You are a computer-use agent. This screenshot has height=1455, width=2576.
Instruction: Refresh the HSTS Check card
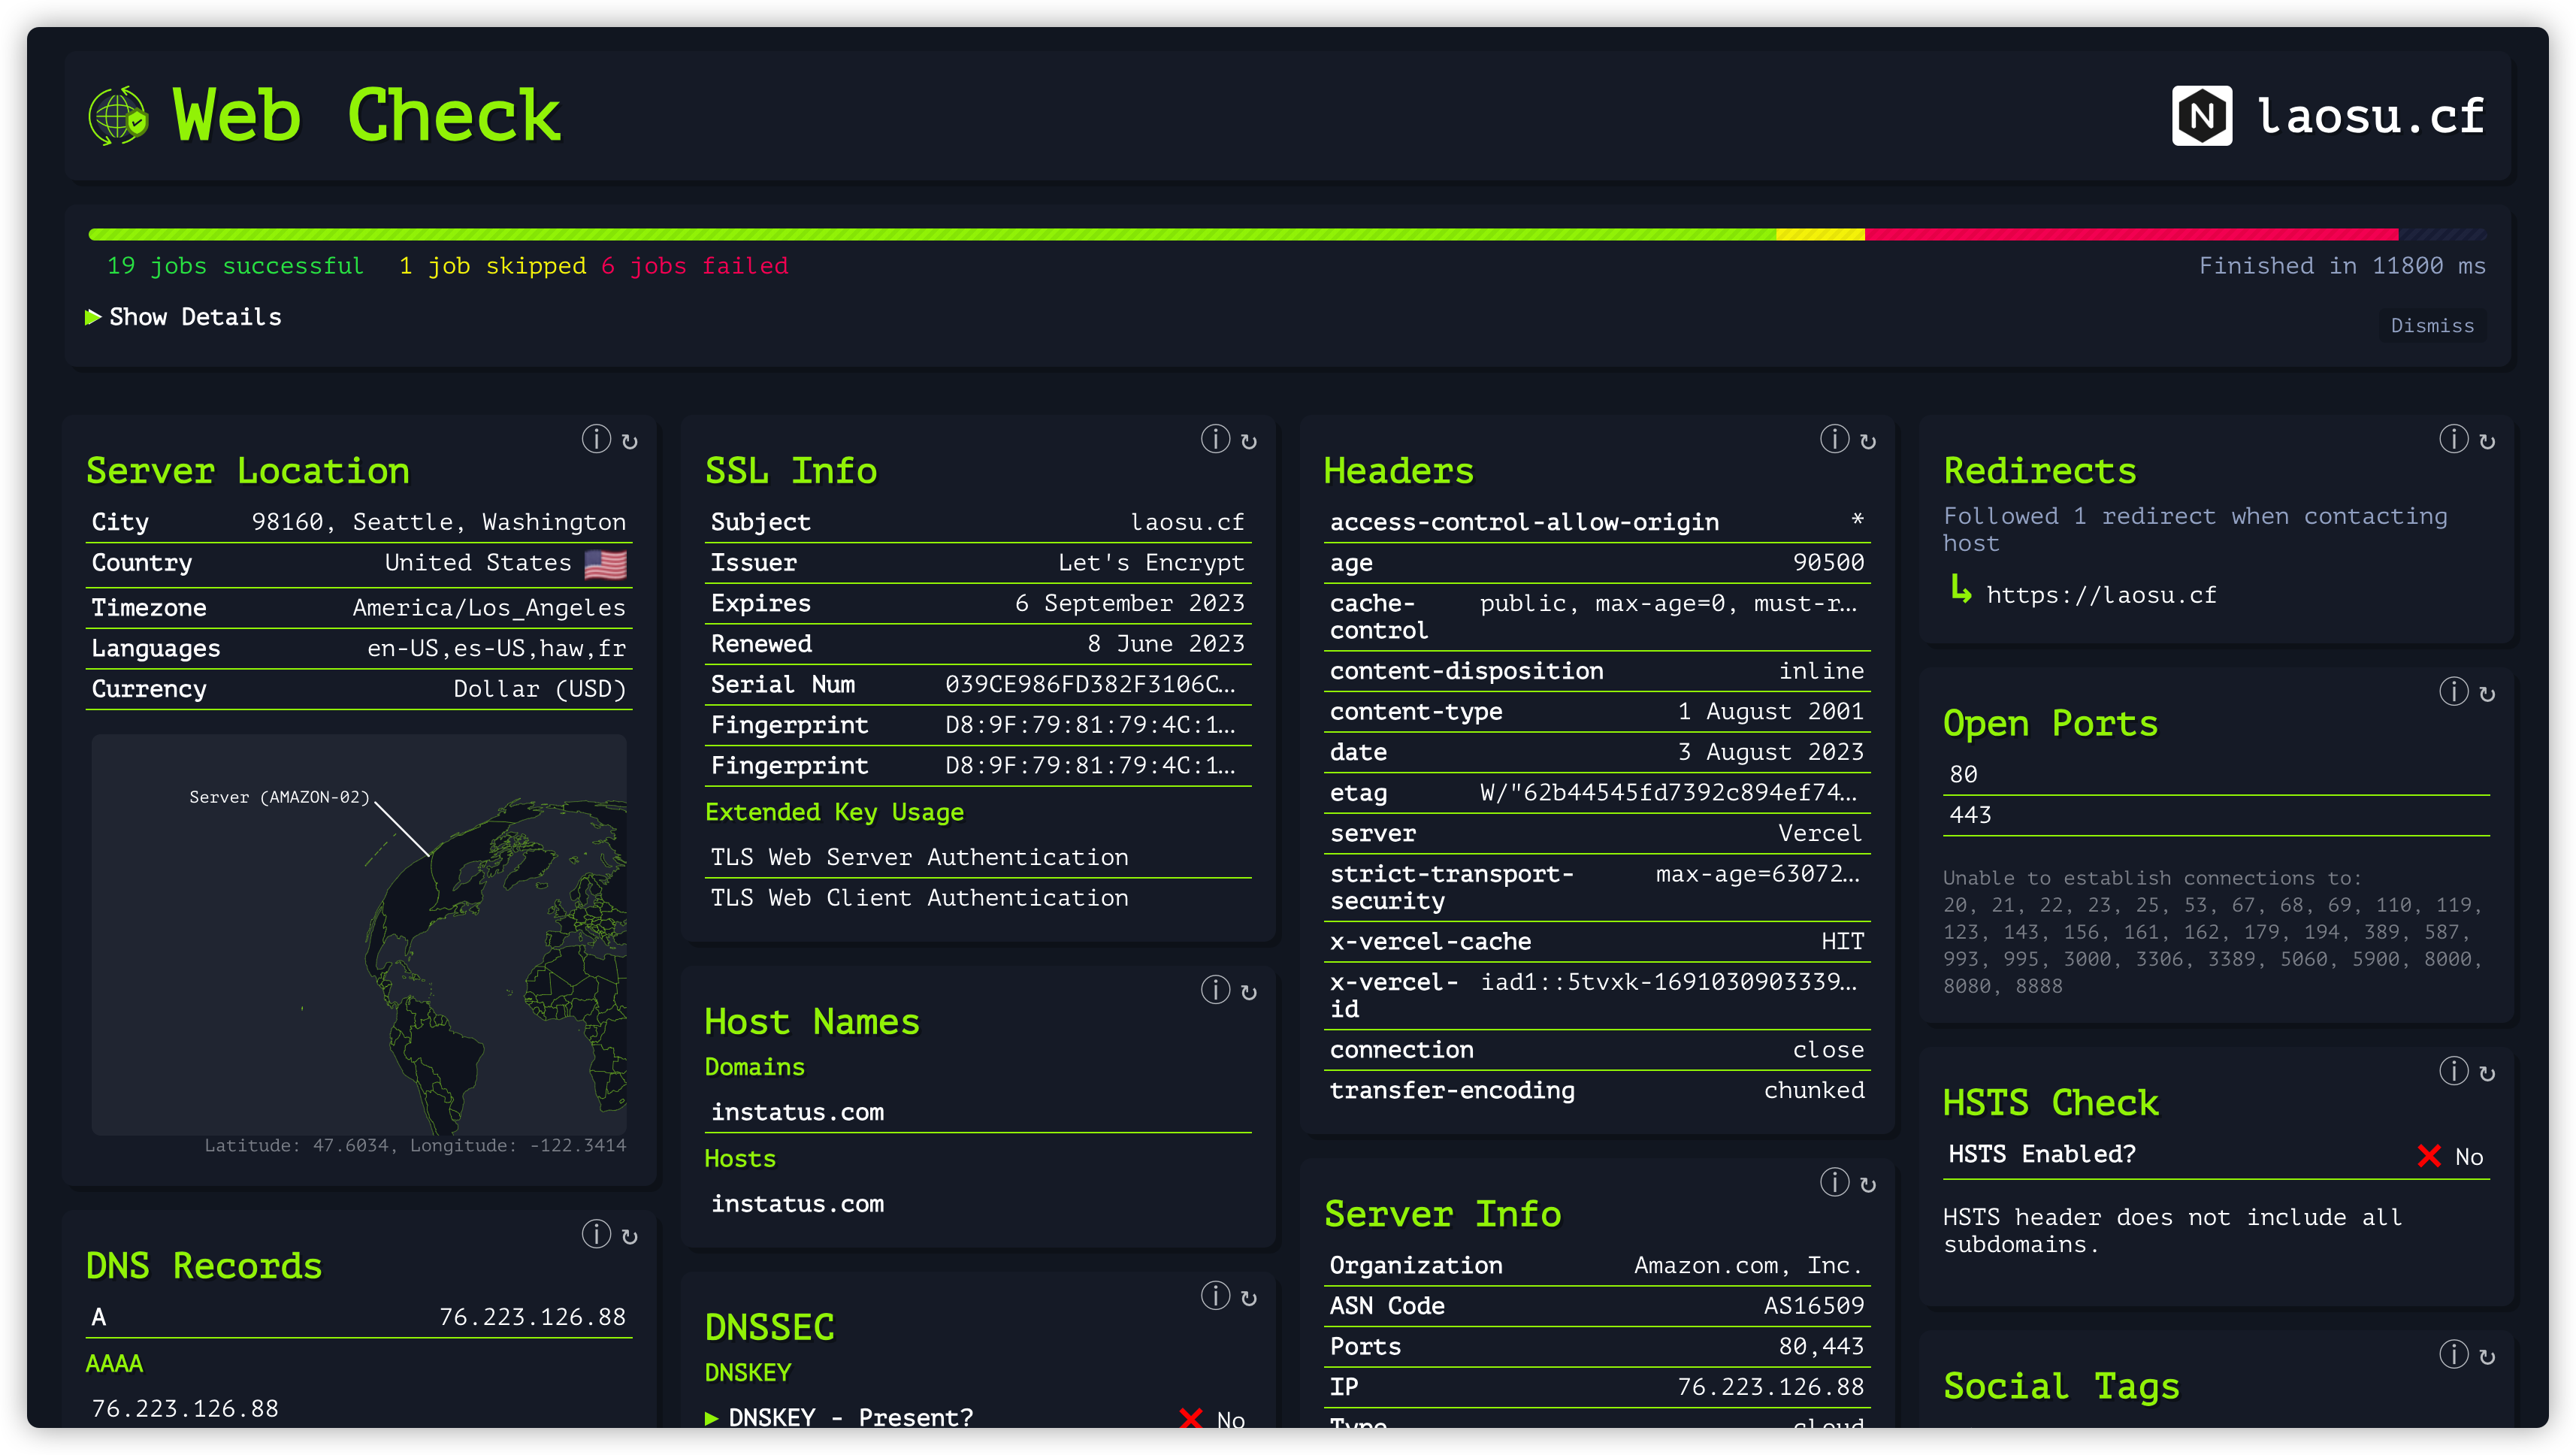coord(2487,1071)
